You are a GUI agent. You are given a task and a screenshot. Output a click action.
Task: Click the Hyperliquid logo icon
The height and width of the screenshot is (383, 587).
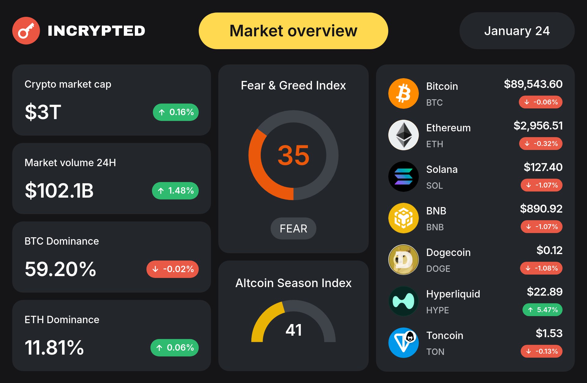(403, 301)
